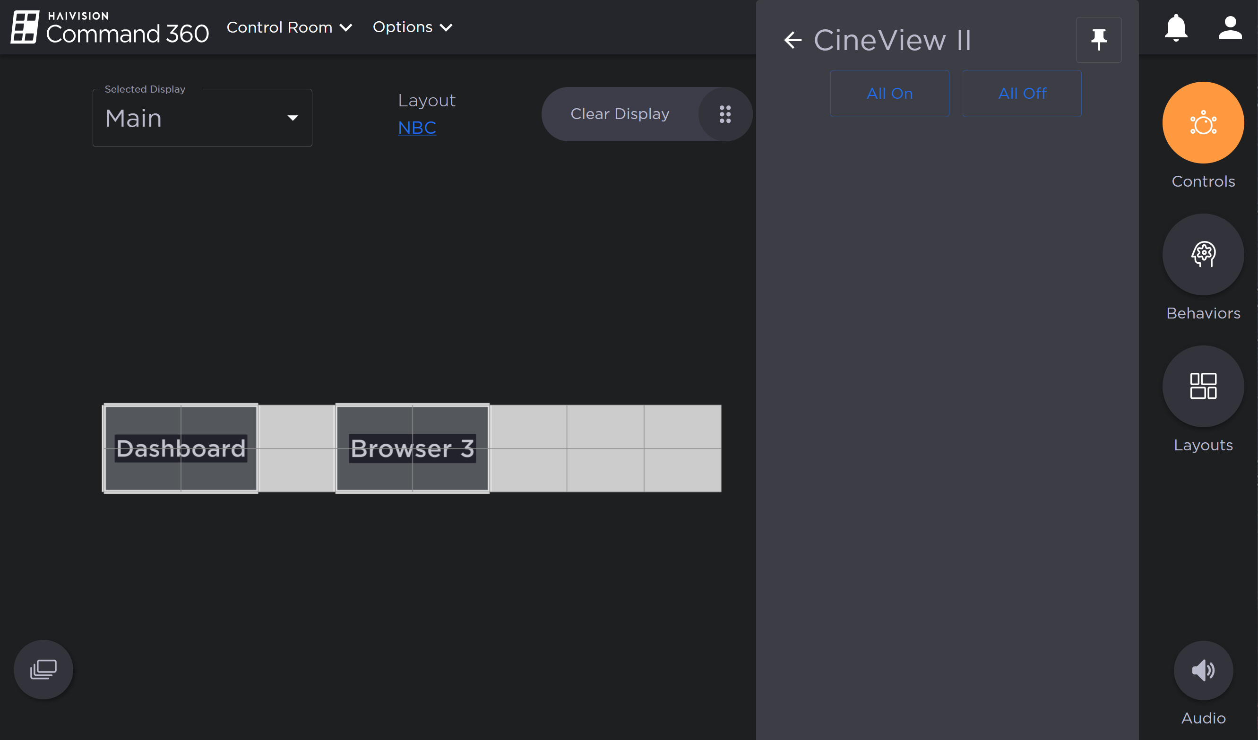Open the Layouts panel icon
This screenshot has height=740, width=1258.
coord(1203,387)
